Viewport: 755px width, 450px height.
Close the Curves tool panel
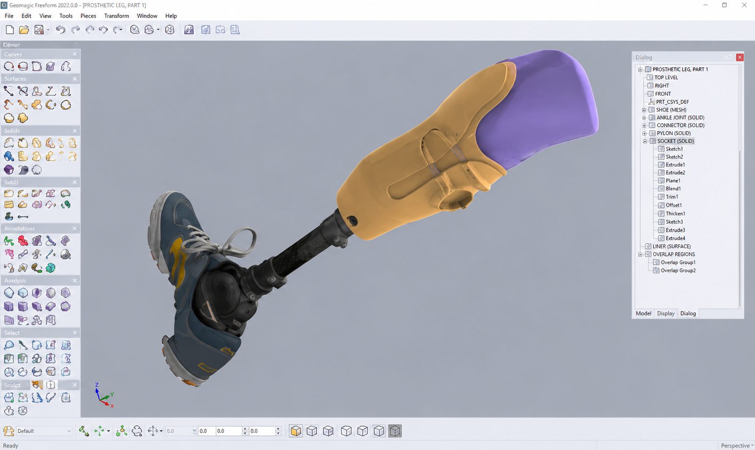(x=74, y=54)
